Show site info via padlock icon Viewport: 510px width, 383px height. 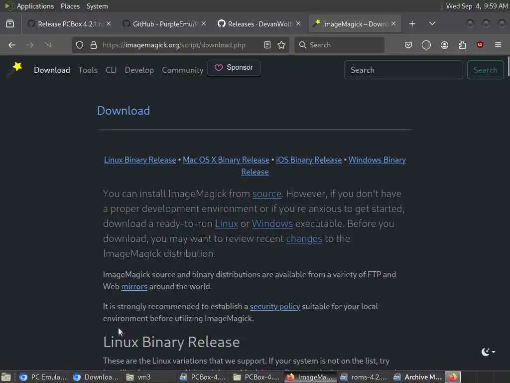pyautogui.click(x=93, y=45)
